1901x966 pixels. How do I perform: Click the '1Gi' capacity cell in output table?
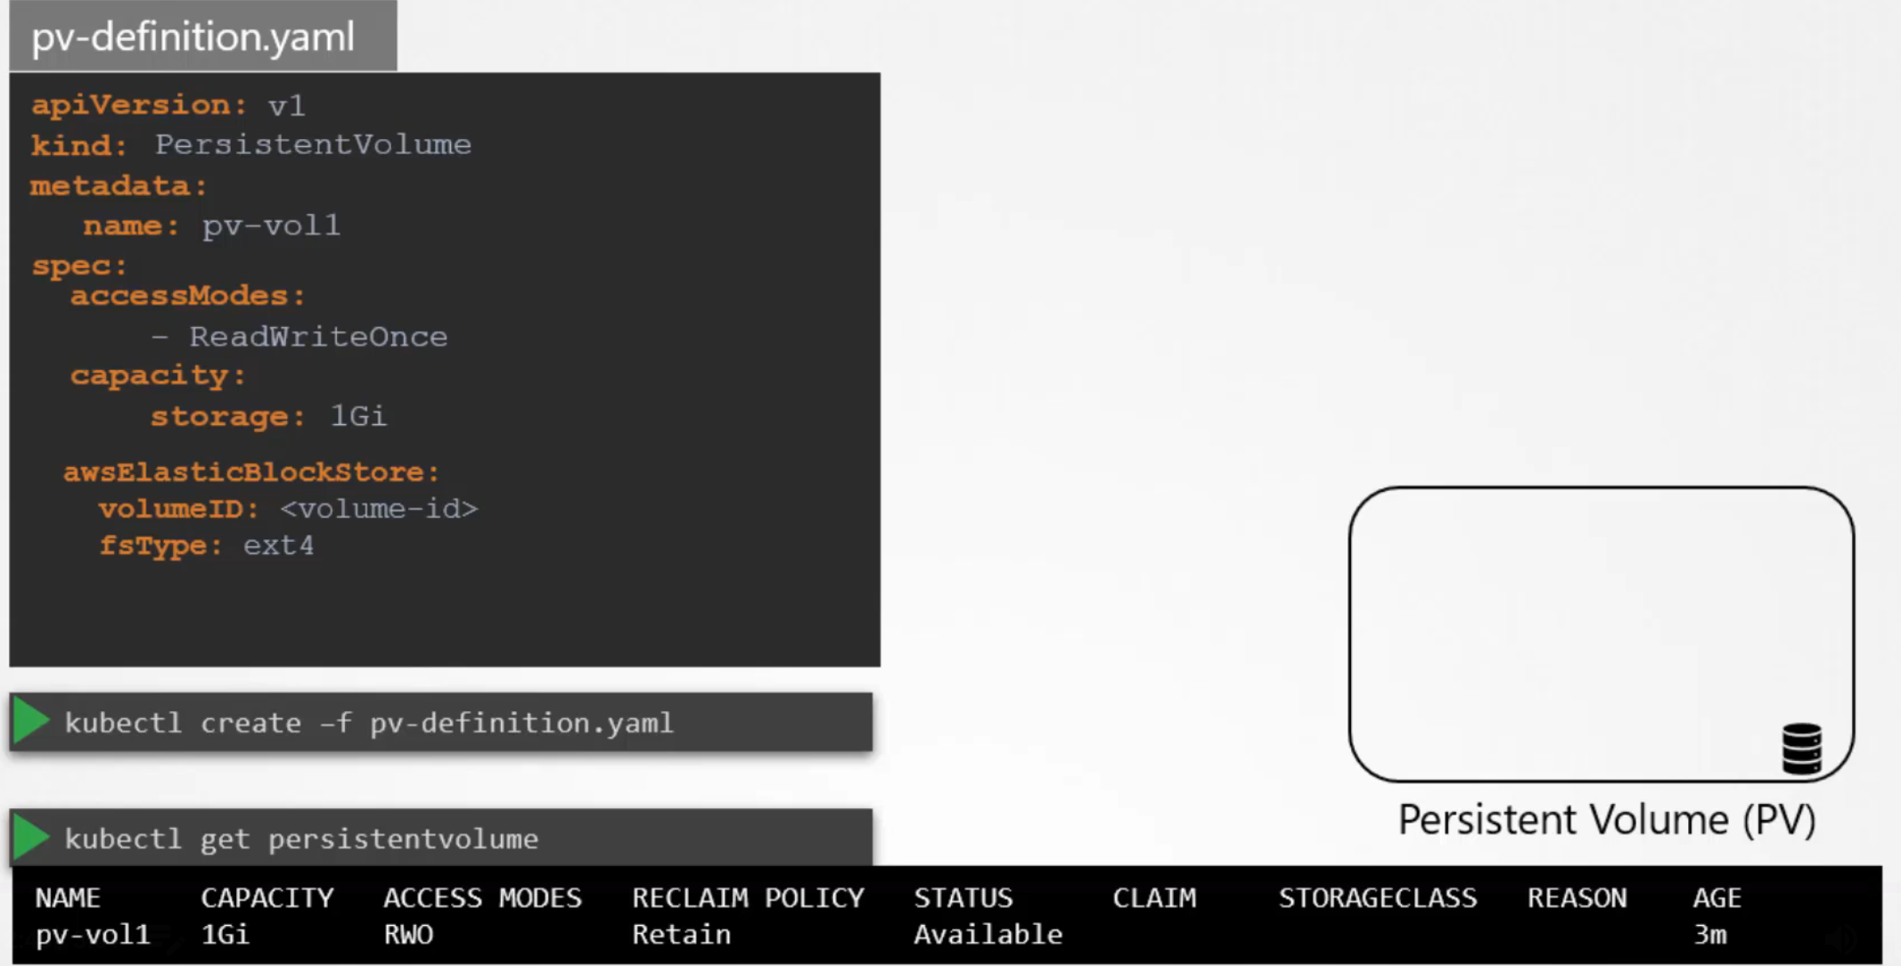(225, 934)
